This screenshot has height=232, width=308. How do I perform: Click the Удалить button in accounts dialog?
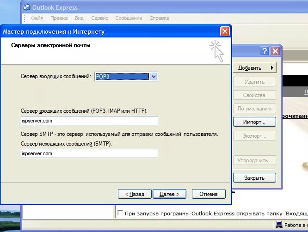pos(254,82)
